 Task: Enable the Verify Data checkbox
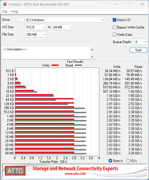coord(114,35)
